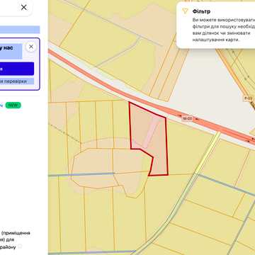This screenshot has height=255, width=255.
Task: Click the Фільтр funnel icon
Action: pyautogui.click(x=185, y=11)
